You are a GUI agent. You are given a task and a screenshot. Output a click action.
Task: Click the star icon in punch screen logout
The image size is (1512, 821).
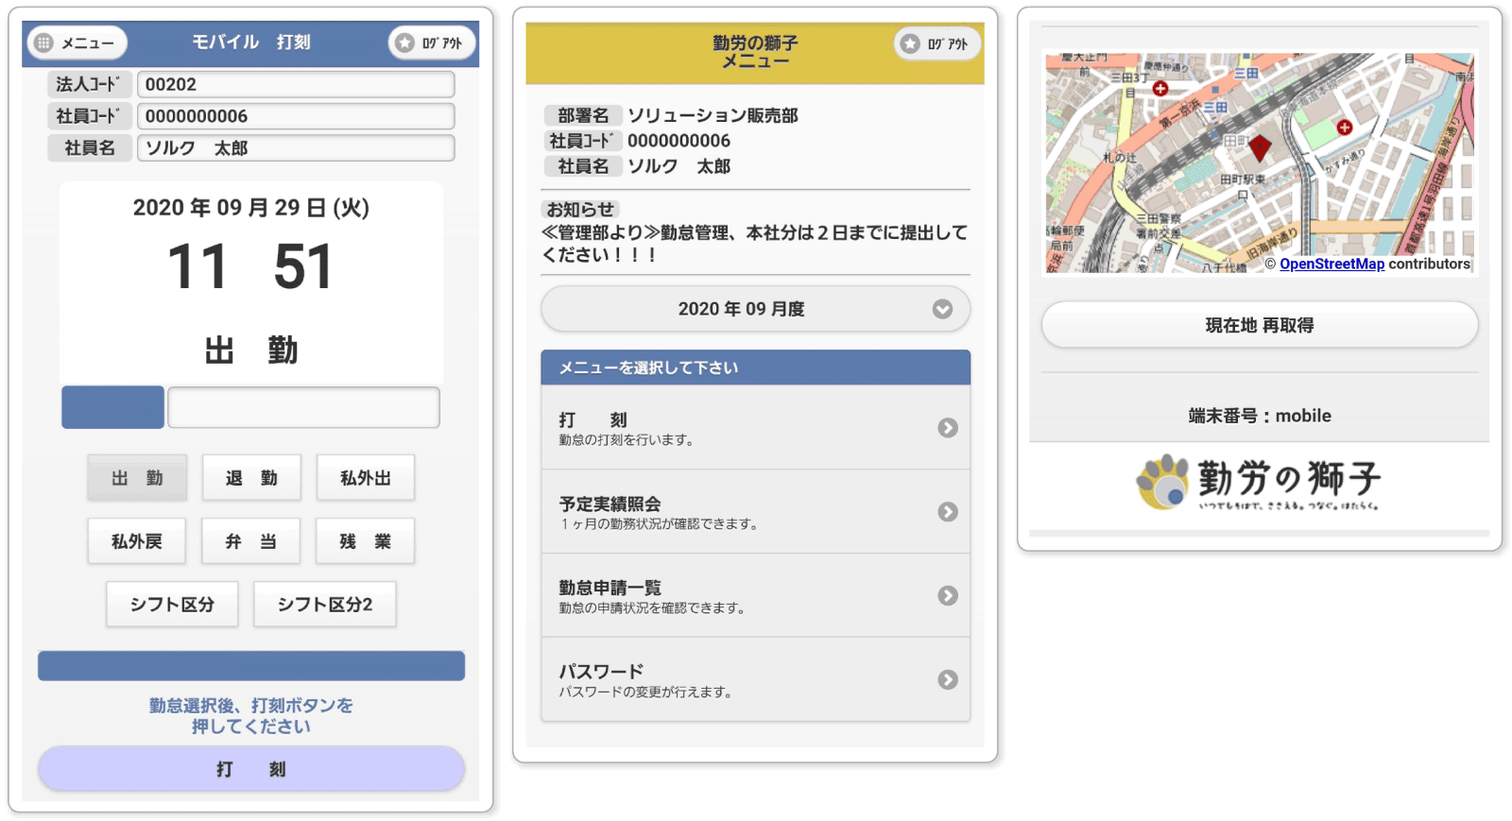tap(404, 43)
